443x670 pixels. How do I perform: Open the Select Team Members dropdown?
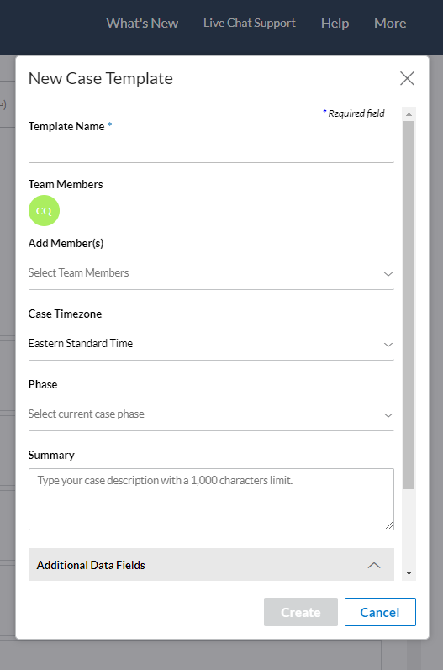(211, 273)
